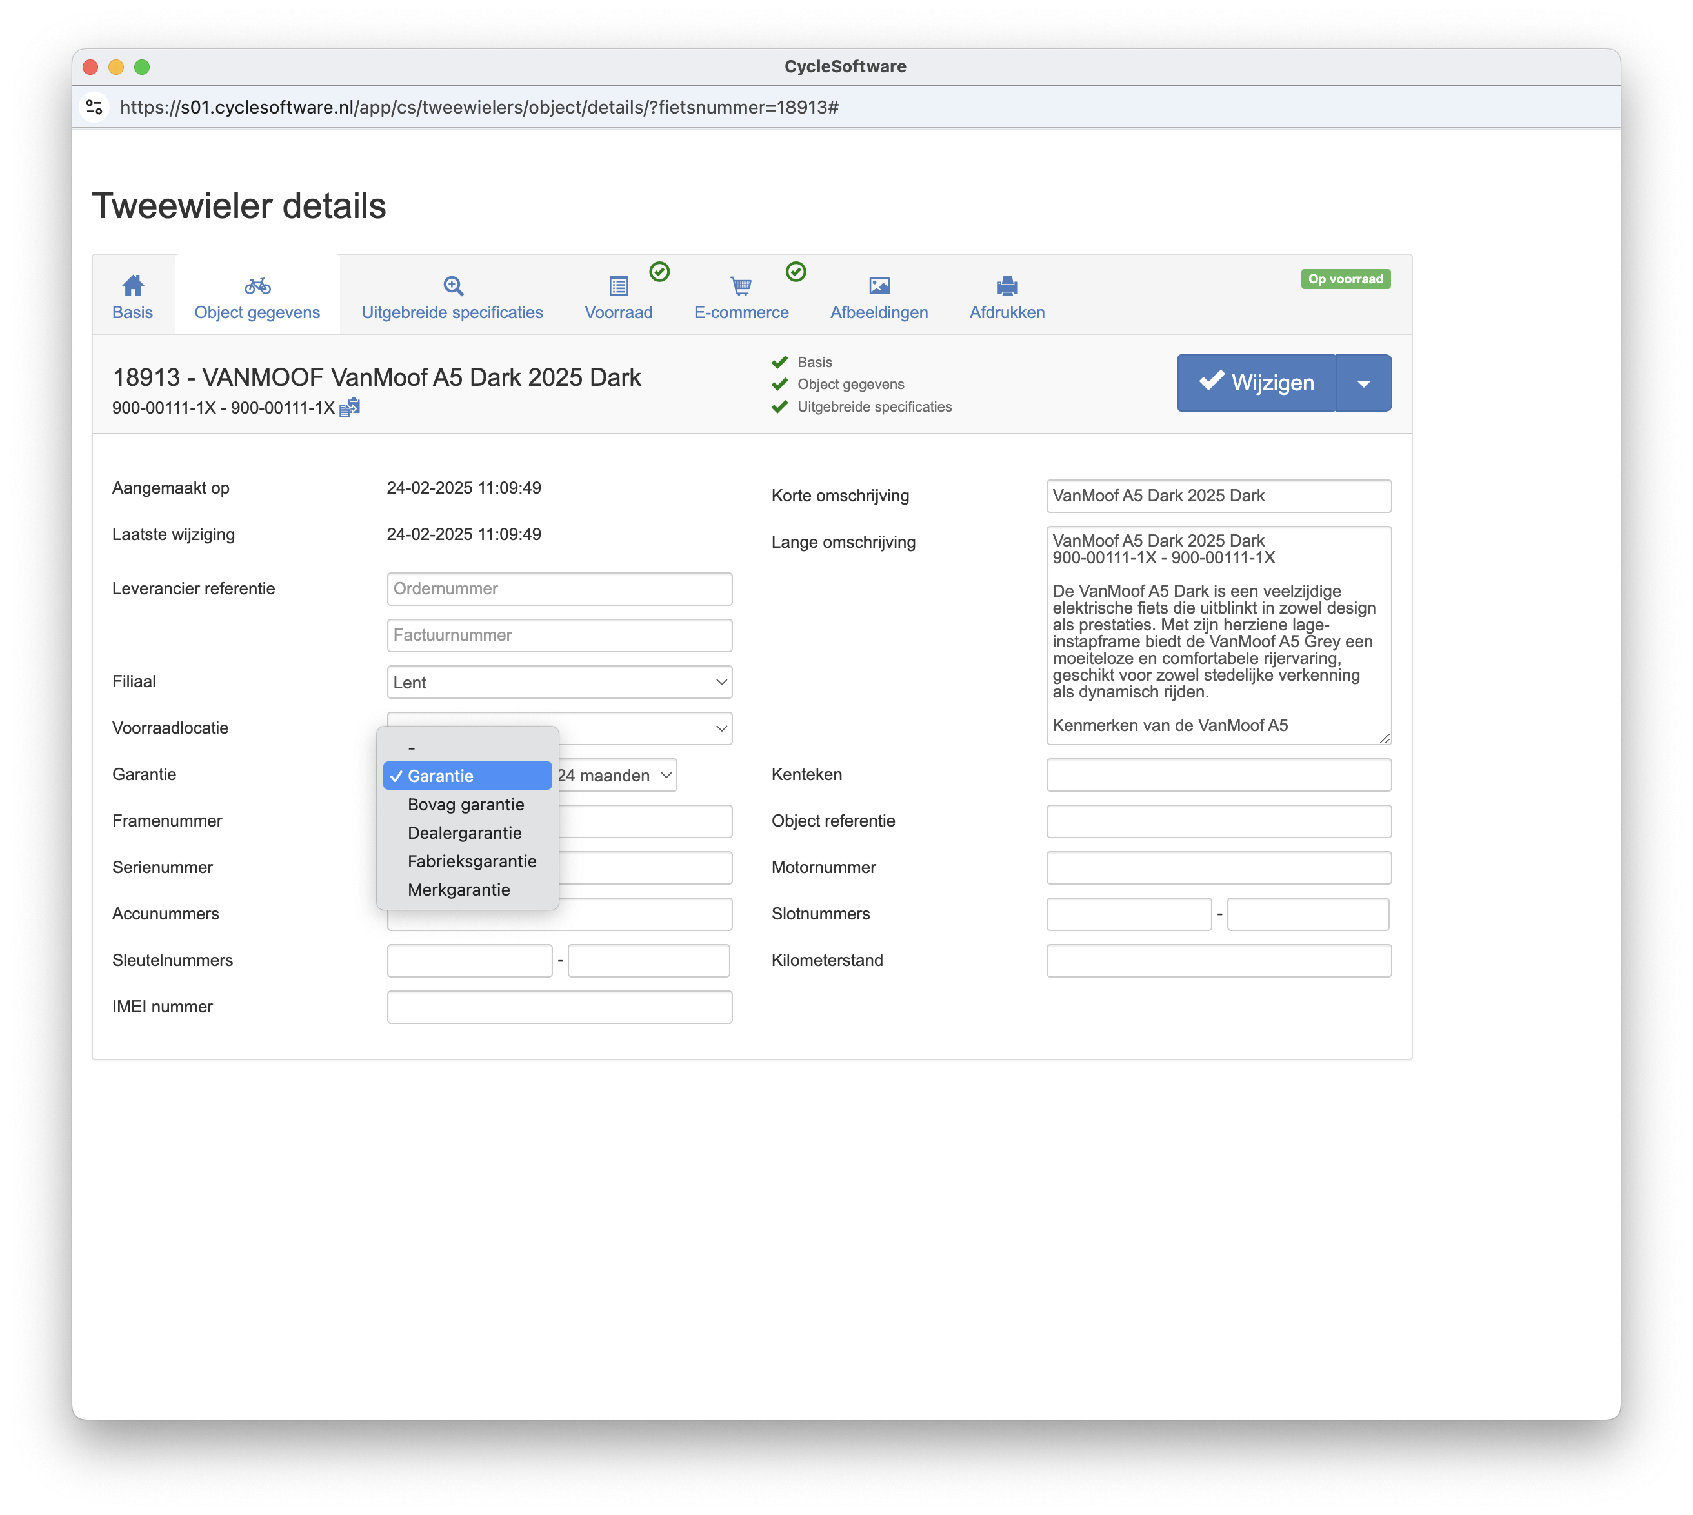
Task: Click inside the Lange omschrijving textarea
Action: pyautogui.click(x=1219, y=635)
